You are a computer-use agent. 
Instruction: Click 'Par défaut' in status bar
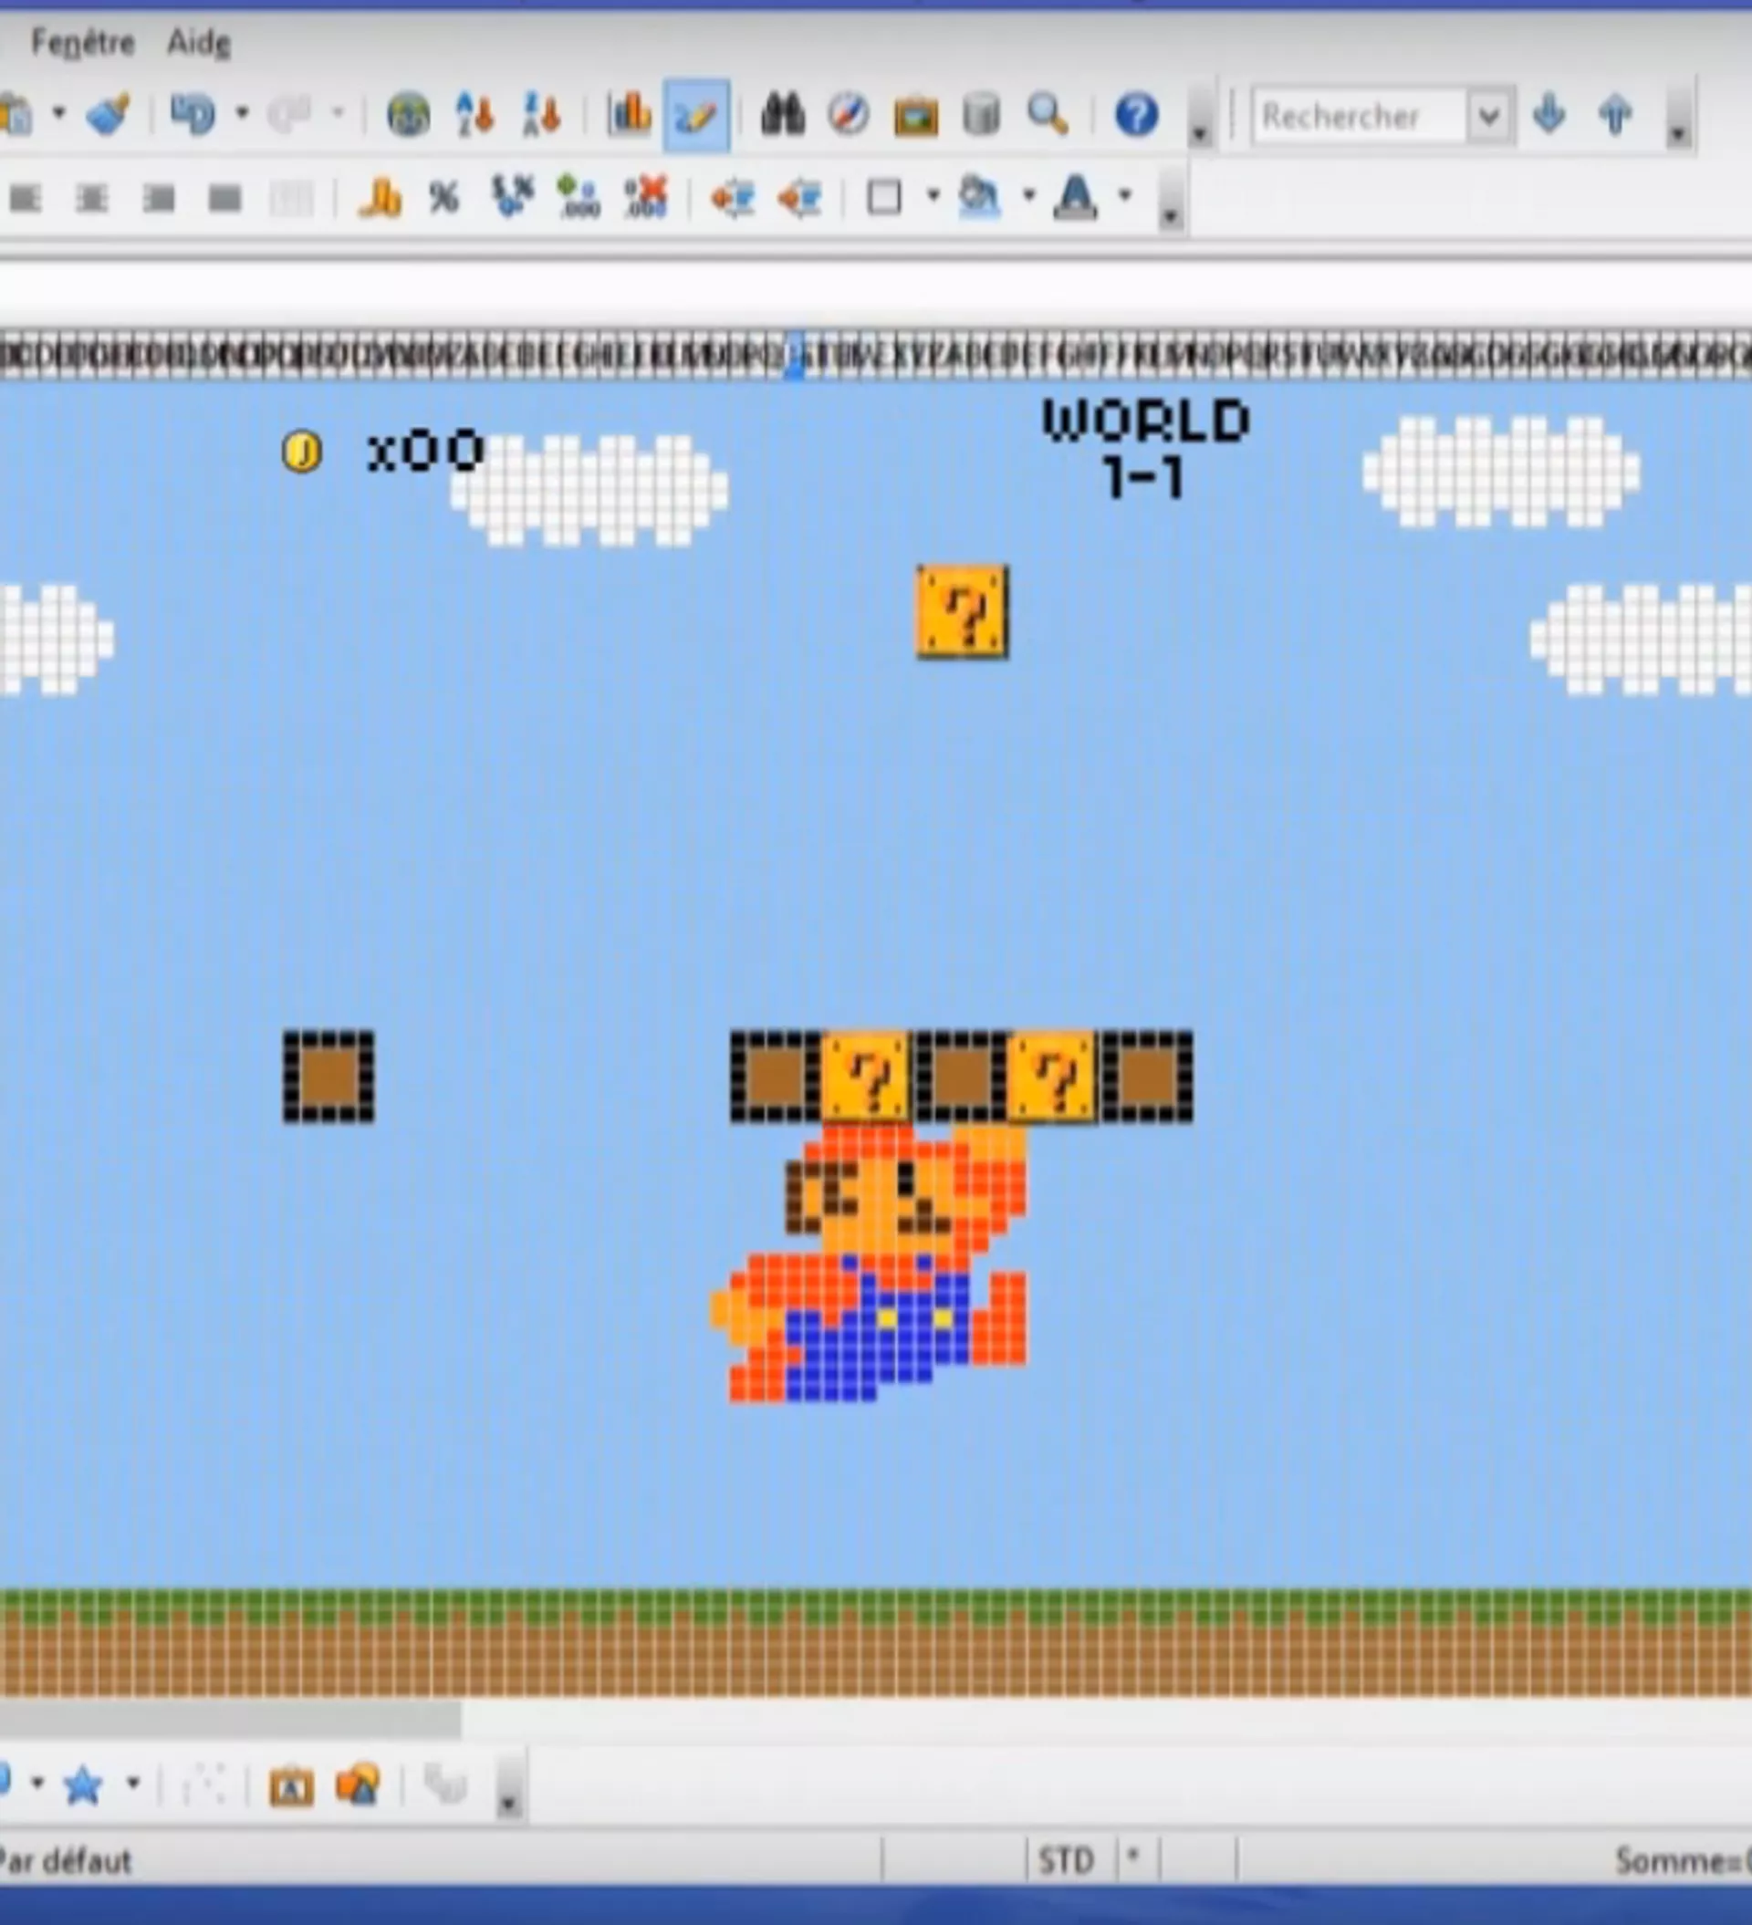(x=65, y=1862)
